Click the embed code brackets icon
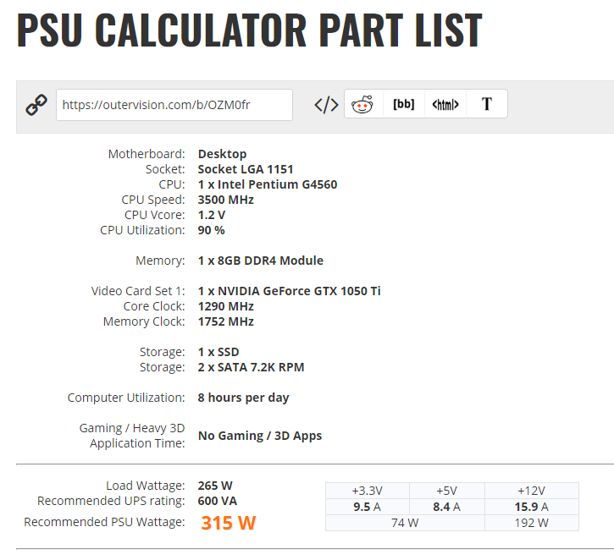 pos(326,105)
